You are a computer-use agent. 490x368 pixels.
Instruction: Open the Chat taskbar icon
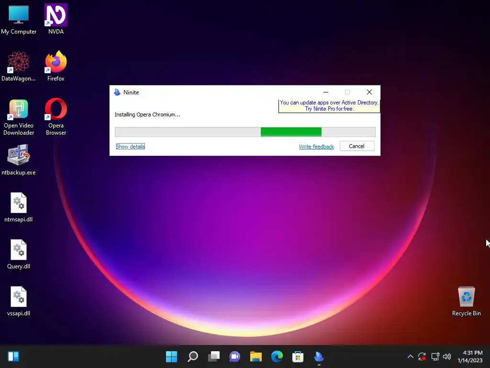click(234, 356)
